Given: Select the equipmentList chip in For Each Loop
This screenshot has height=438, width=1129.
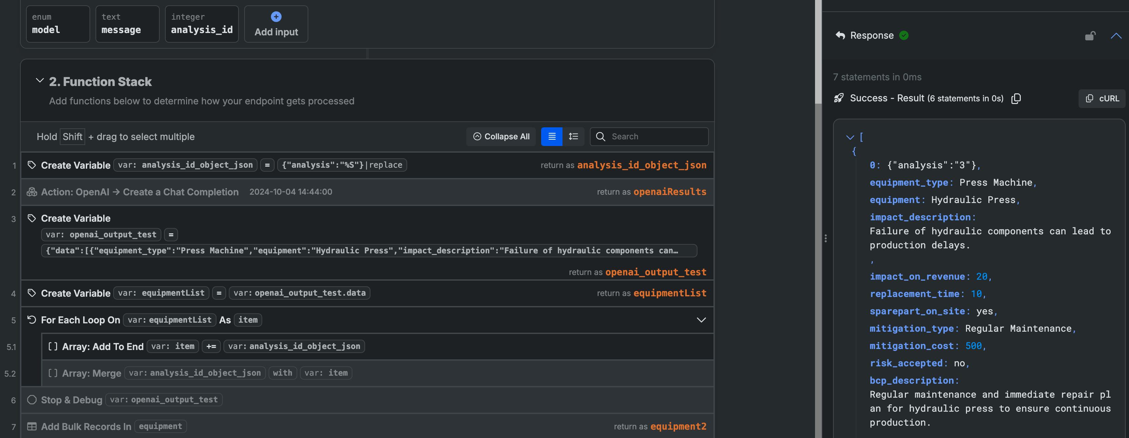Looking at the screenshot, I should click(x=169, y=320).
